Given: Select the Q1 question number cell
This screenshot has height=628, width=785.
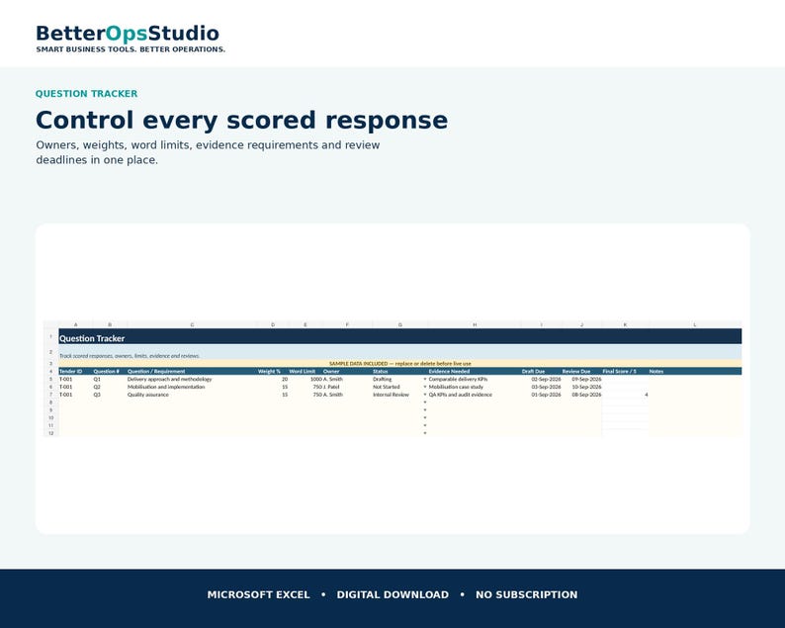Looking at the screenshot, I should click(110, 379).
